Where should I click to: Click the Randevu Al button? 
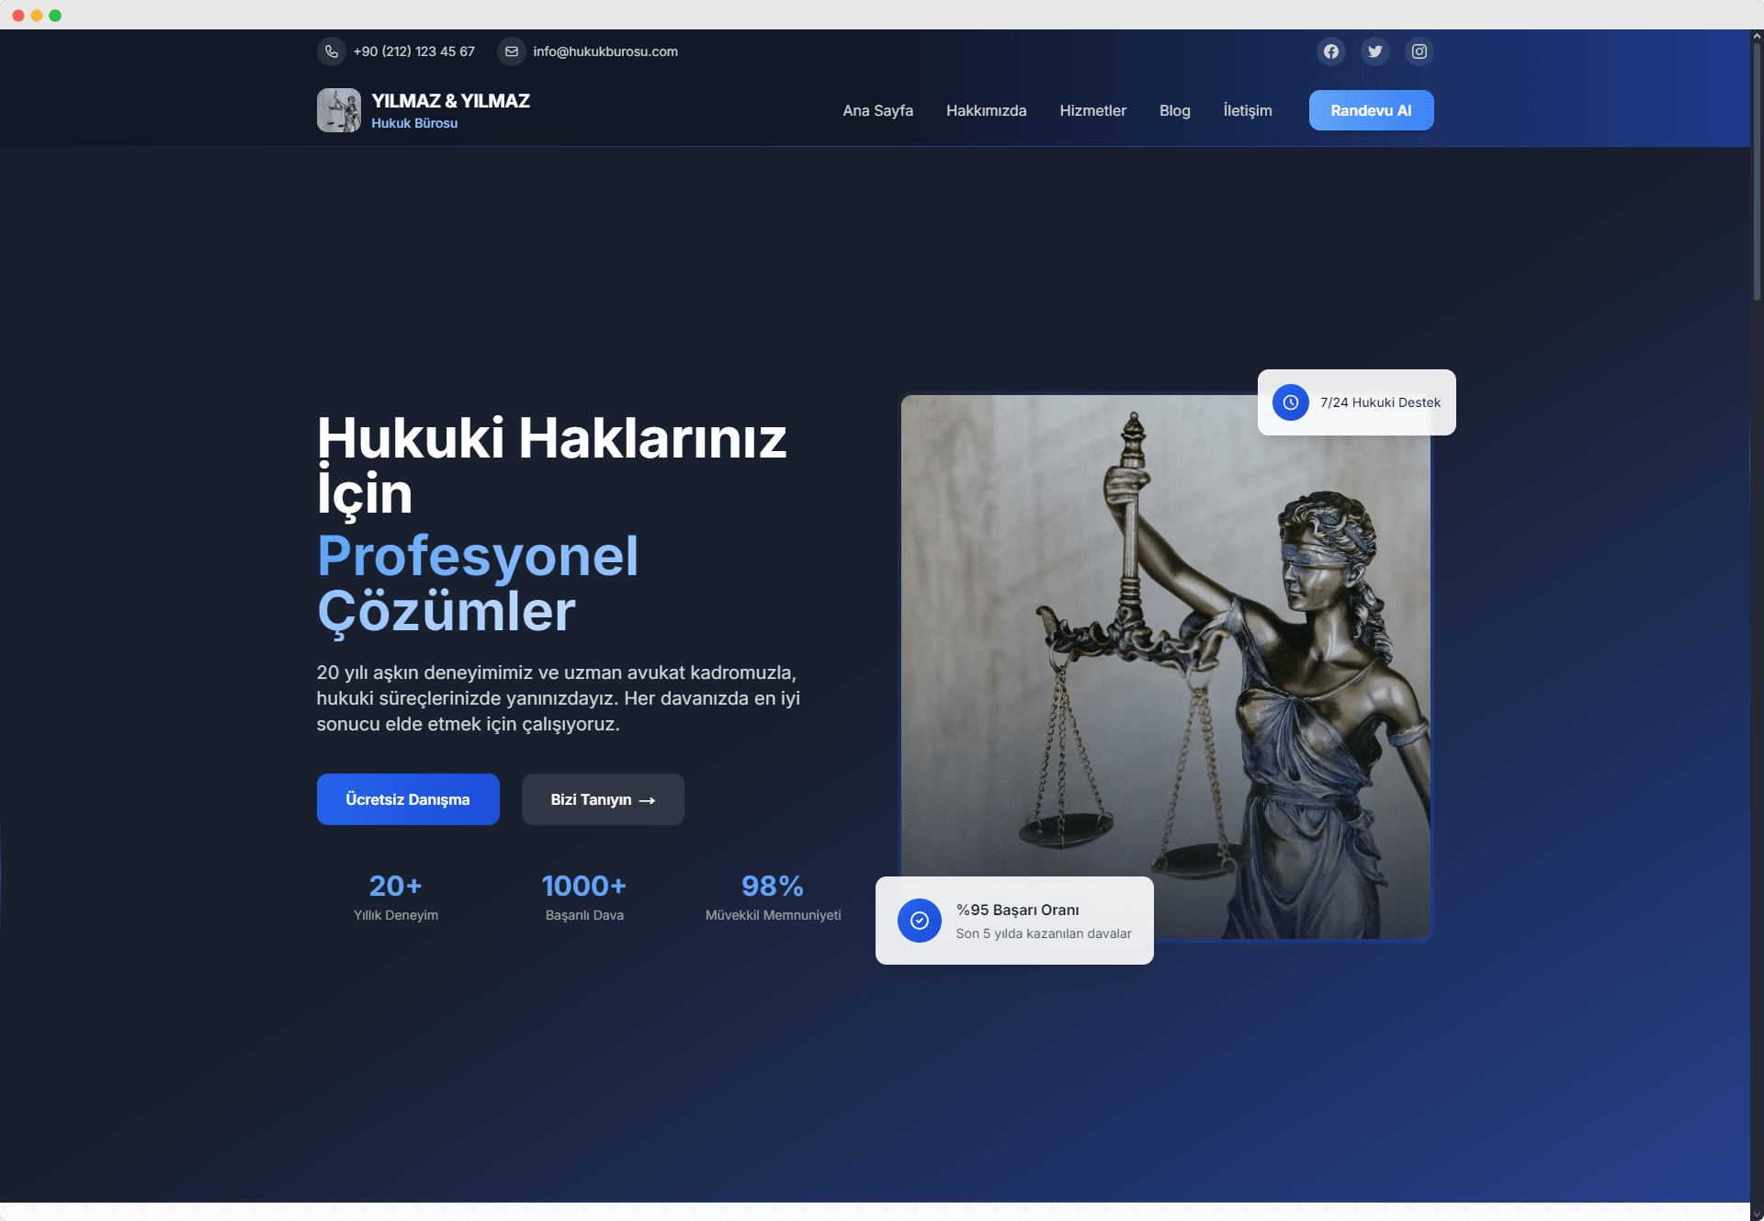click(x=1372, y=110)
